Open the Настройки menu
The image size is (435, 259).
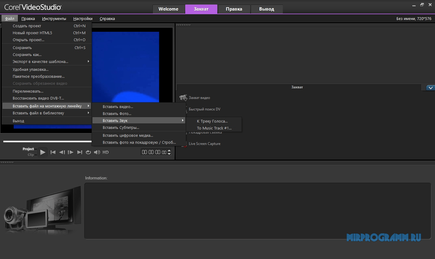[x=83, y=18]
